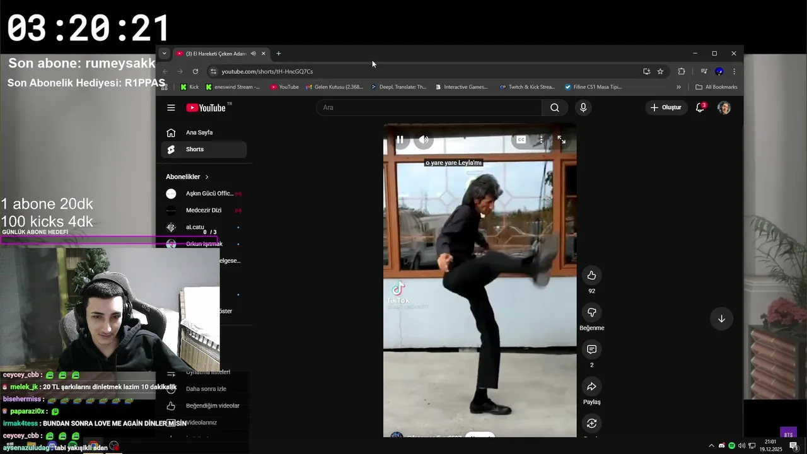The height and width of the screenshot is (454, 807).
Task: Open a new Chrome tab
Action: tap(279, 54)
